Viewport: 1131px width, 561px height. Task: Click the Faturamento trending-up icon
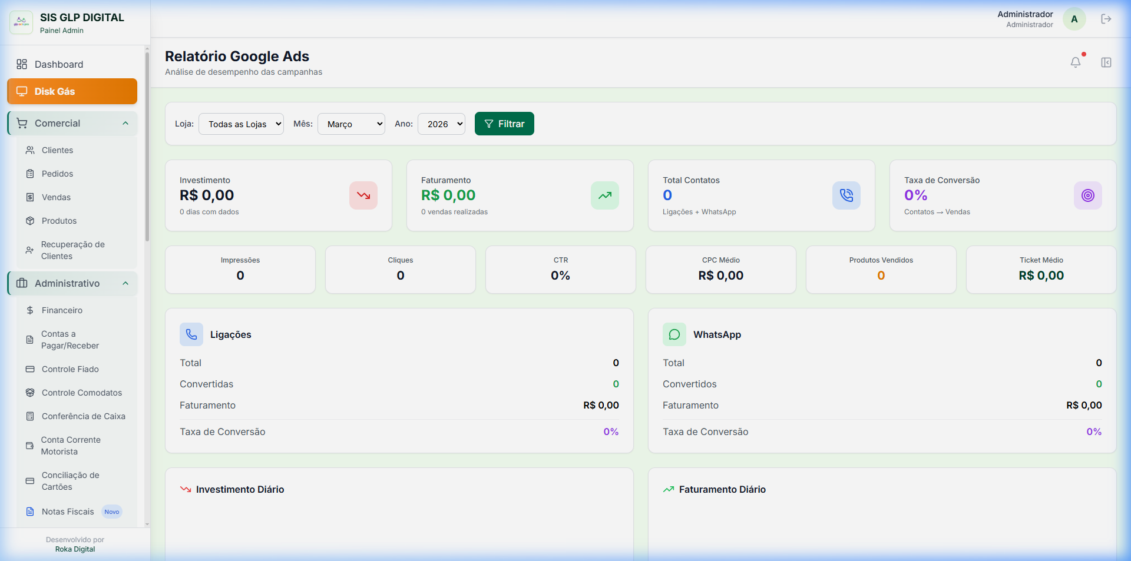coord(604,195)
